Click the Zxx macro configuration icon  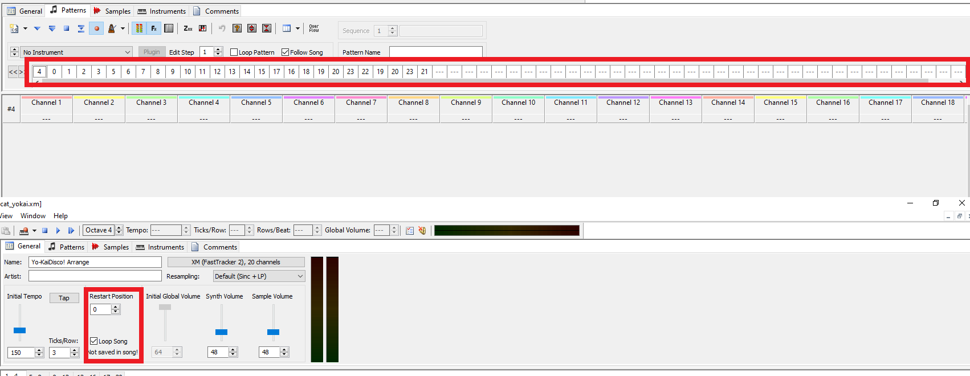coord(188,28)
